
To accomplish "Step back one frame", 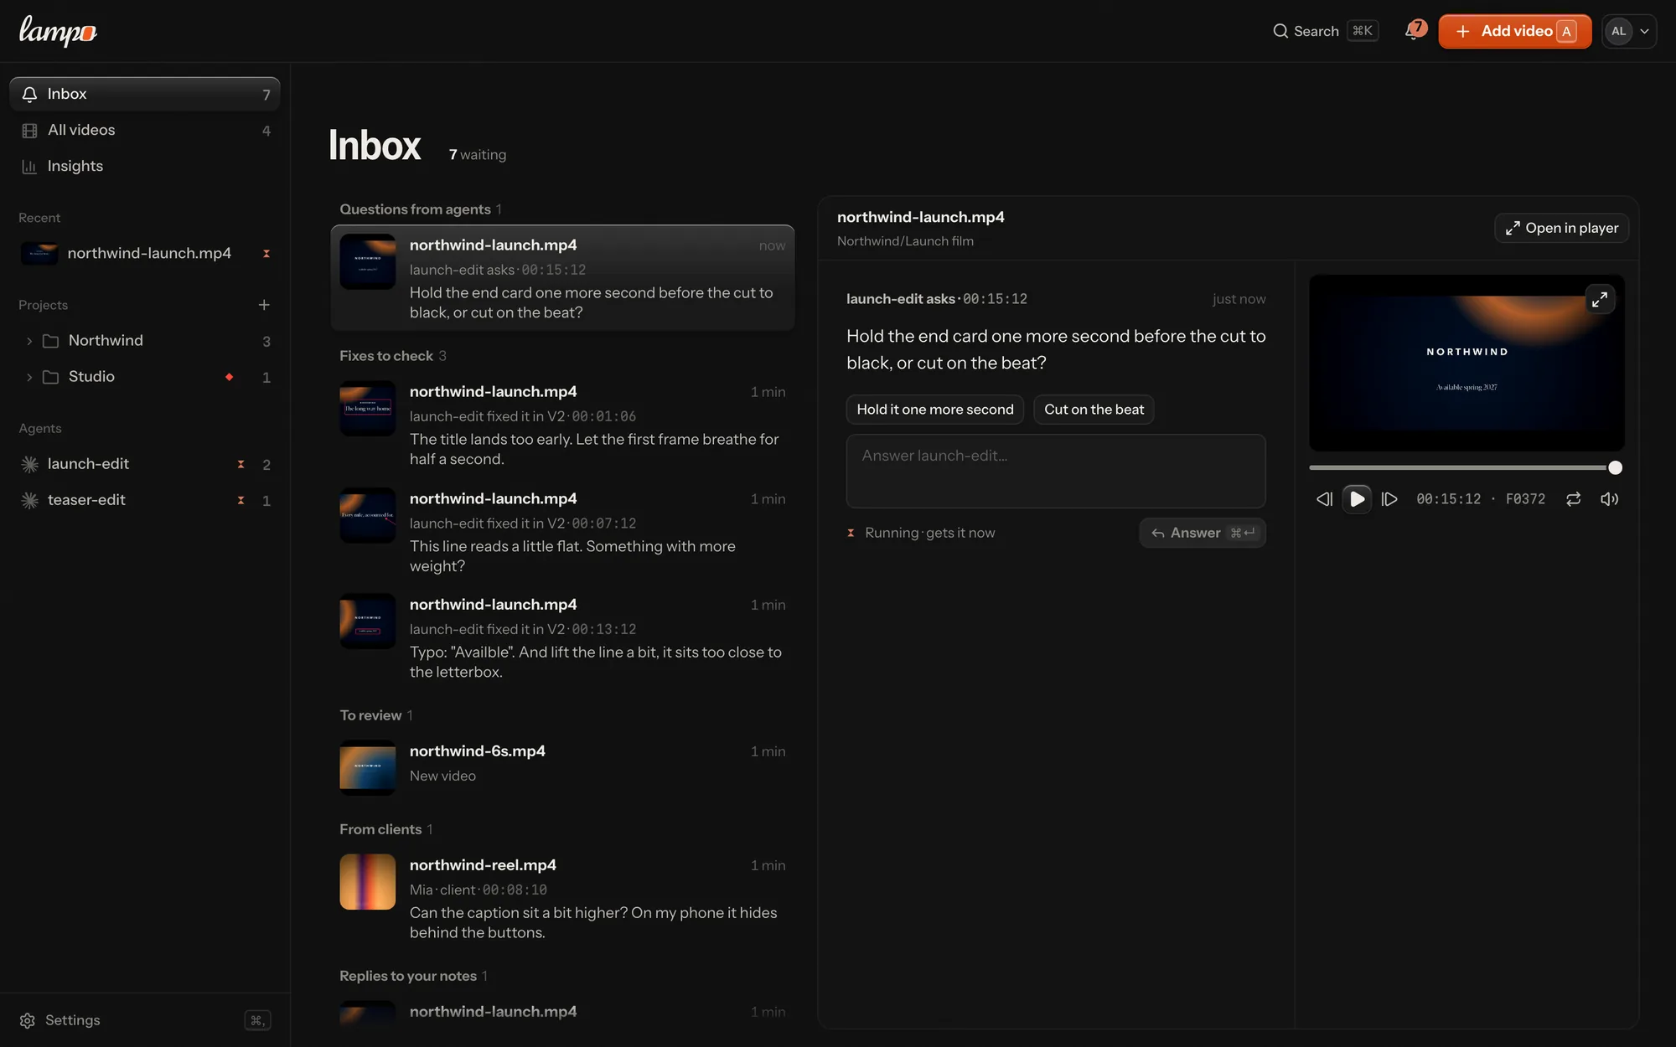I will point(1324,499).
